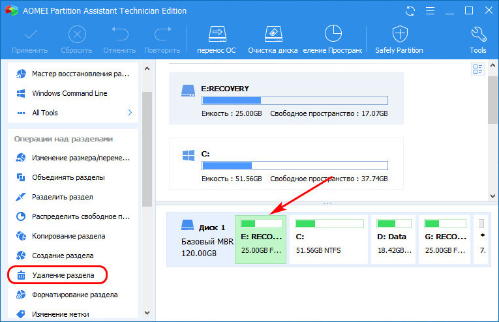Click the Диск 1 disk header block
The height and width of the screenshot is (322, 499).
(x=201, y=239)
